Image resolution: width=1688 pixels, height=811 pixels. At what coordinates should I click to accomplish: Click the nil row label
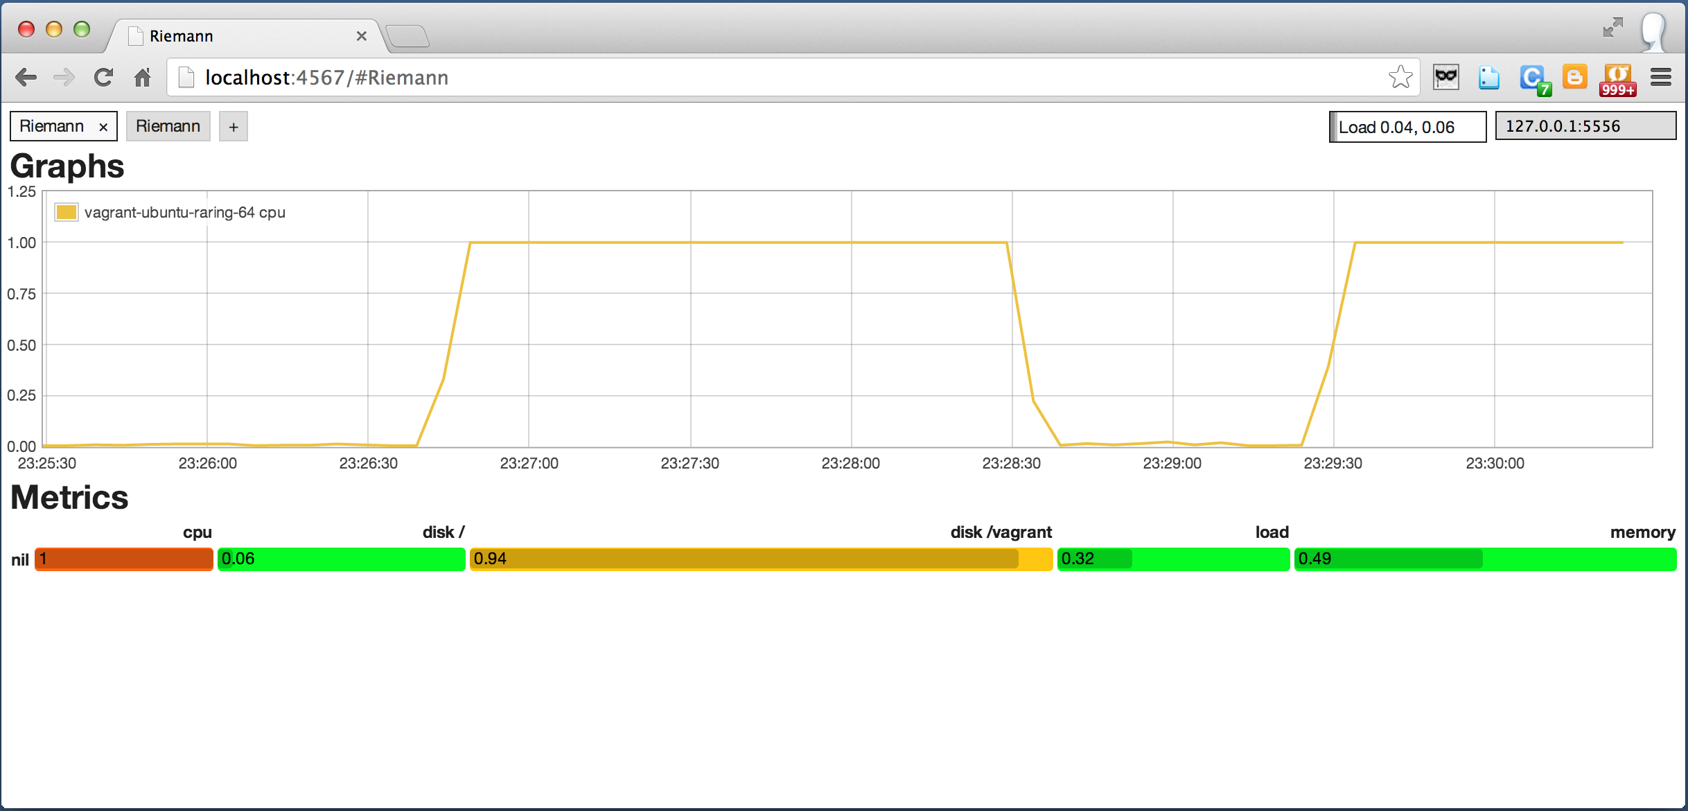(x=20, y=560)
